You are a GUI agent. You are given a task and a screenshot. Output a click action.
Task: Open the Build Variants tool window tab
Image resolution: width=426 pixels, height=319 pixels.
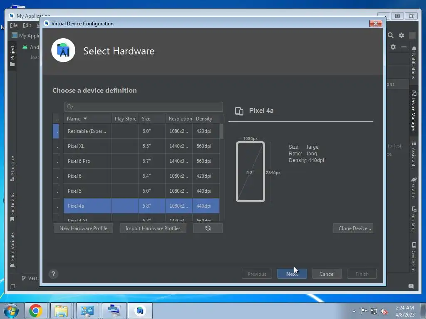(12, 250)
